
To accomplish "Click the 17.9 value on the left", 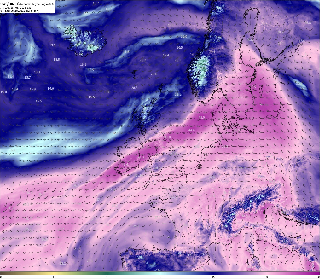I will pyautogui.click(x=33, y=89).
